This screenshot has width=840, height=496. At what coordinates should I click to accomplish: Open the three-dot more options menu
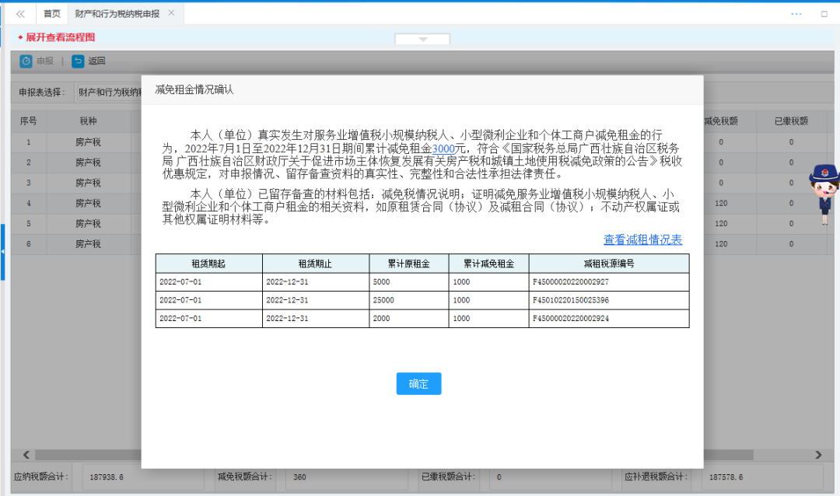(x=796, y=14)
